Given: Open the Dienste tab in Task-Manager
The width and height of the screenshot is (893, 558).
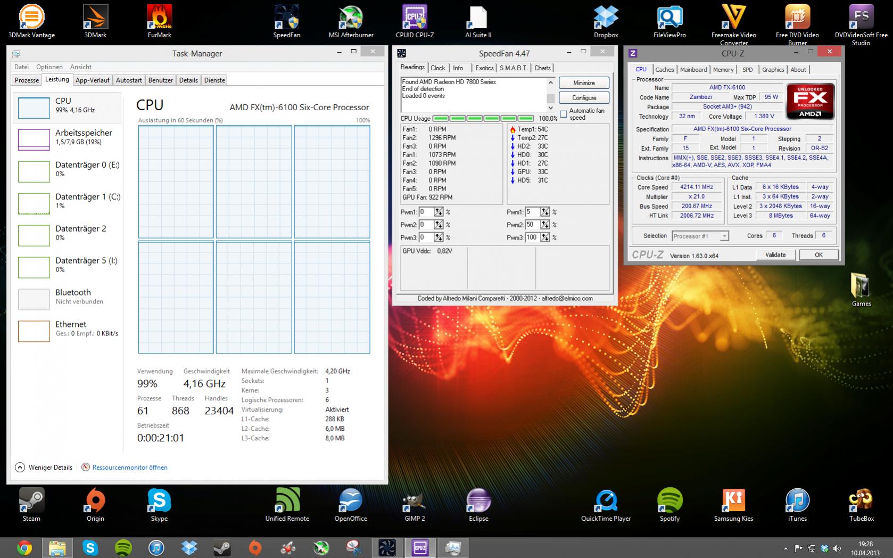Looking at the screenshot, I should pos(214,80).
